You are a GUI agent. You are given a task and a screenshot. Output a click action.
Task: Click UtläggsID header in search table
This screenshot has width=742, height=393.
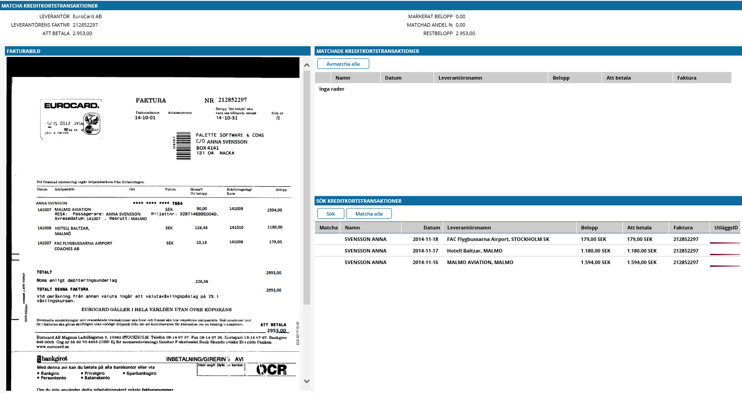[726, 228]
